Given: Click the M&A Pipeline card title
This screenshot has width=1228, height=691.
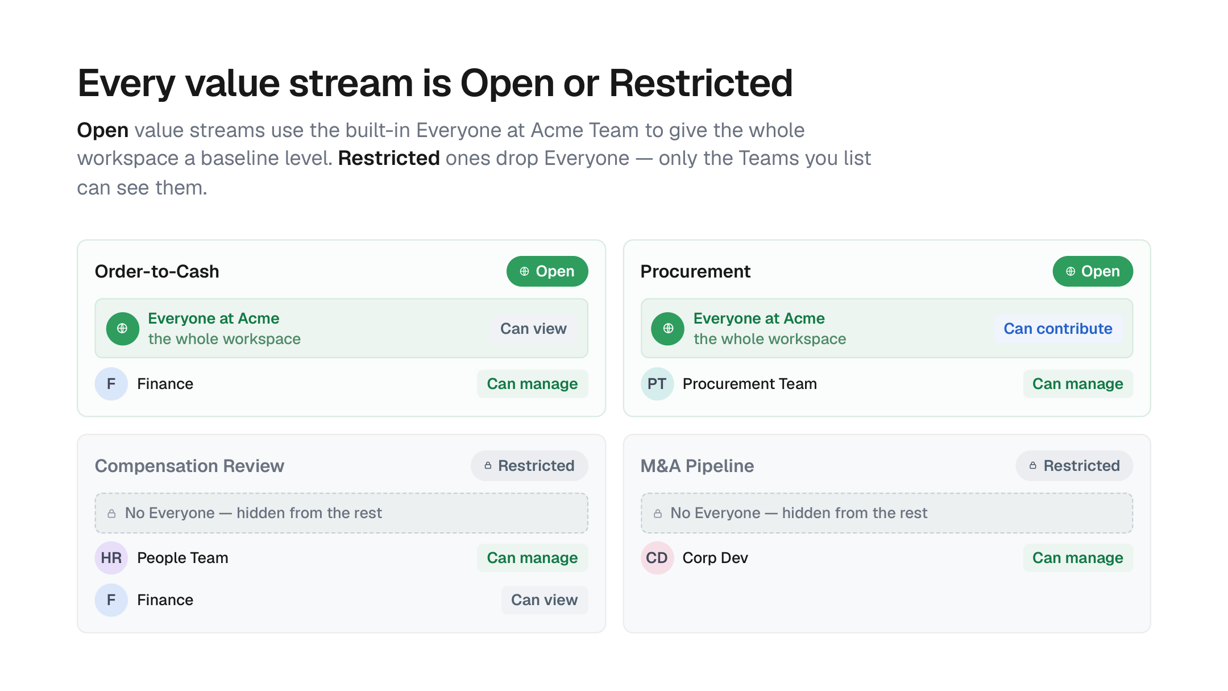Looking at the screenshot, I should (x=697, y=466).
